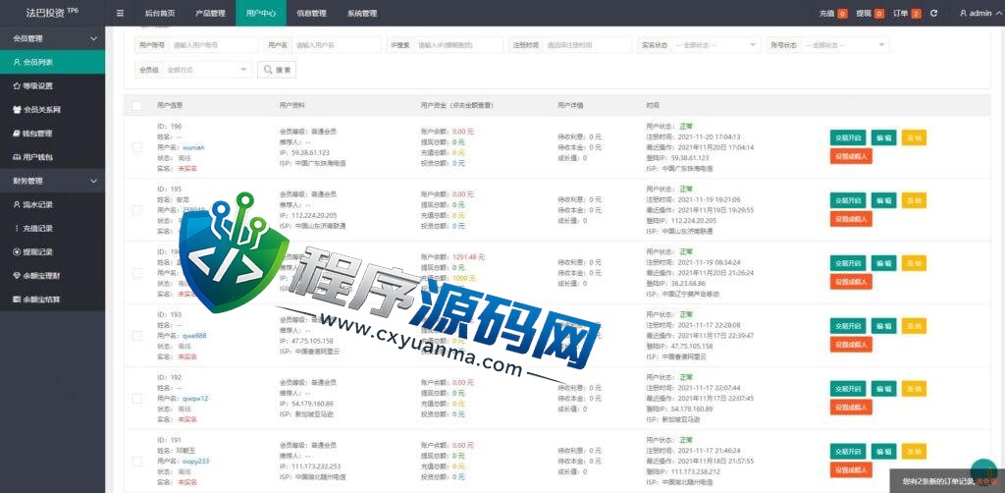Open the username link qwqw12

coord(195,398)
